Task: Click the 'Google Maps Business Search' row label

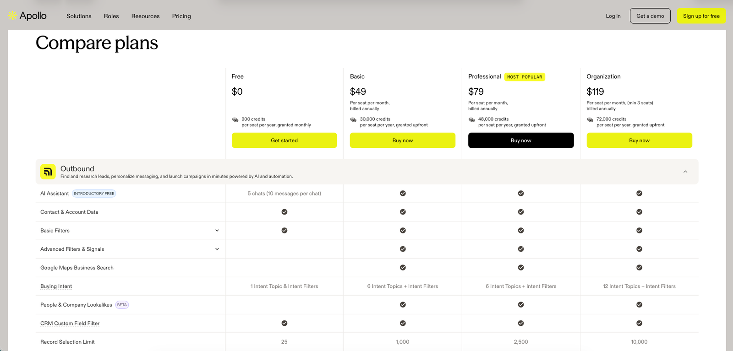Action: click(77, 268)
